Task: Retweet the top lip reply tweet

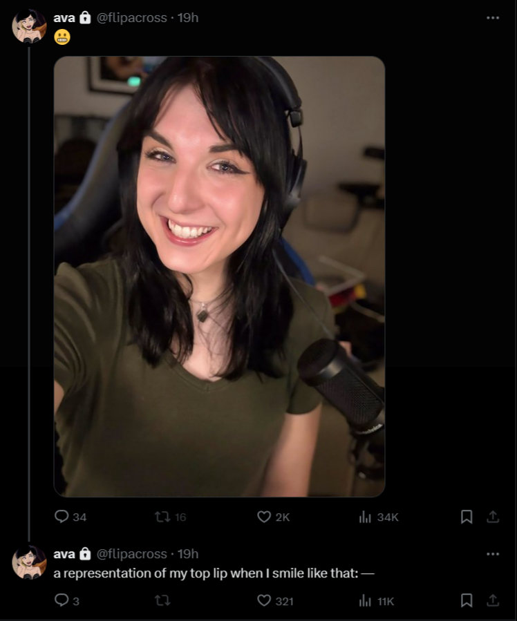Action: coord(162,601)
